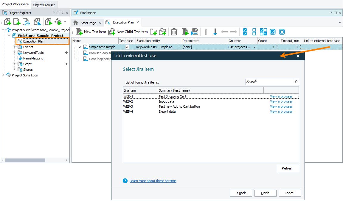
Task: Collapse the WebStore_Sample_Project node
Action: tap(9, 35)
